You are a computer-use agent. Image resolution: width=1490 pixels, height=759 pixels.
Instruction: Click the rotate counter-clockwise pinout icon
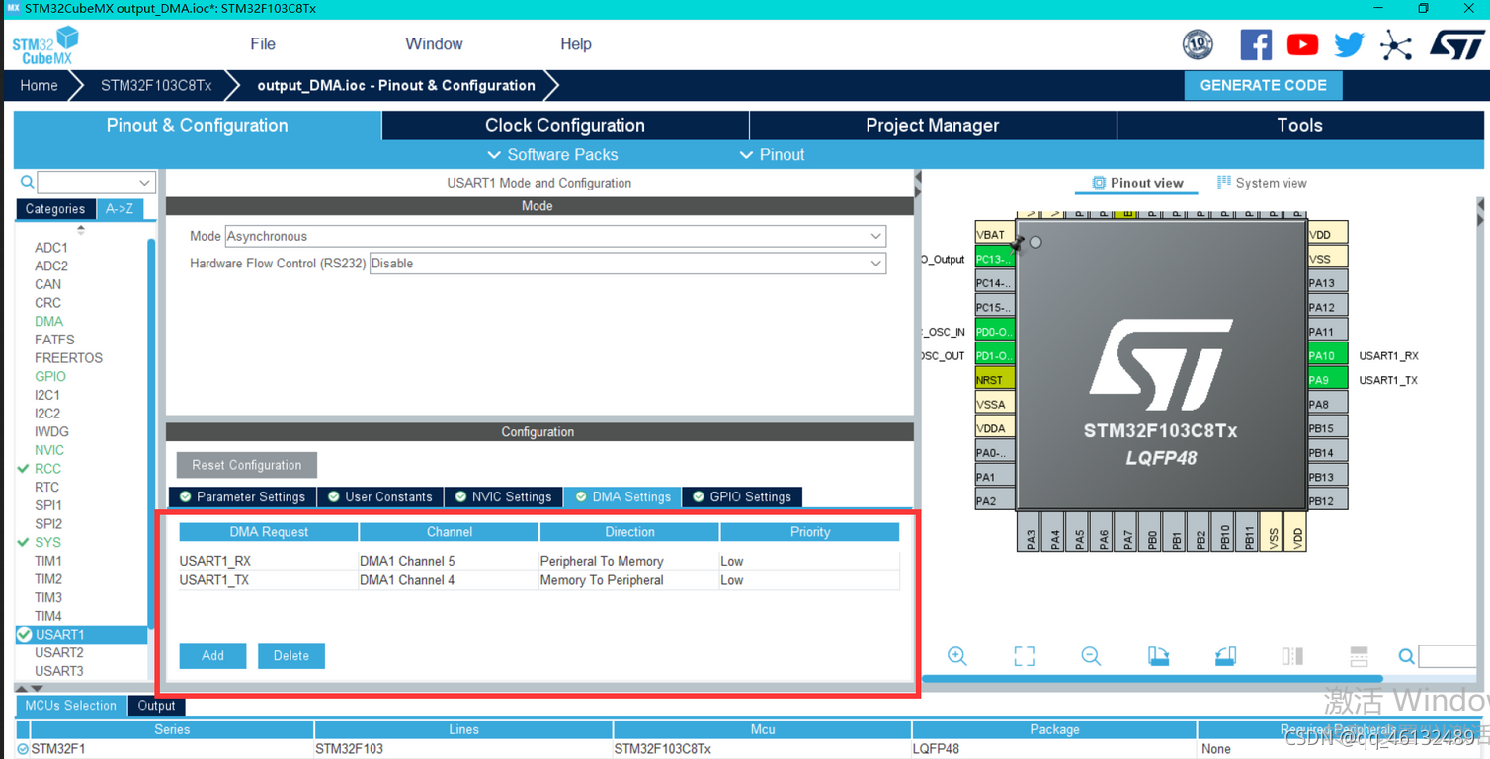tap(1225, 656)
